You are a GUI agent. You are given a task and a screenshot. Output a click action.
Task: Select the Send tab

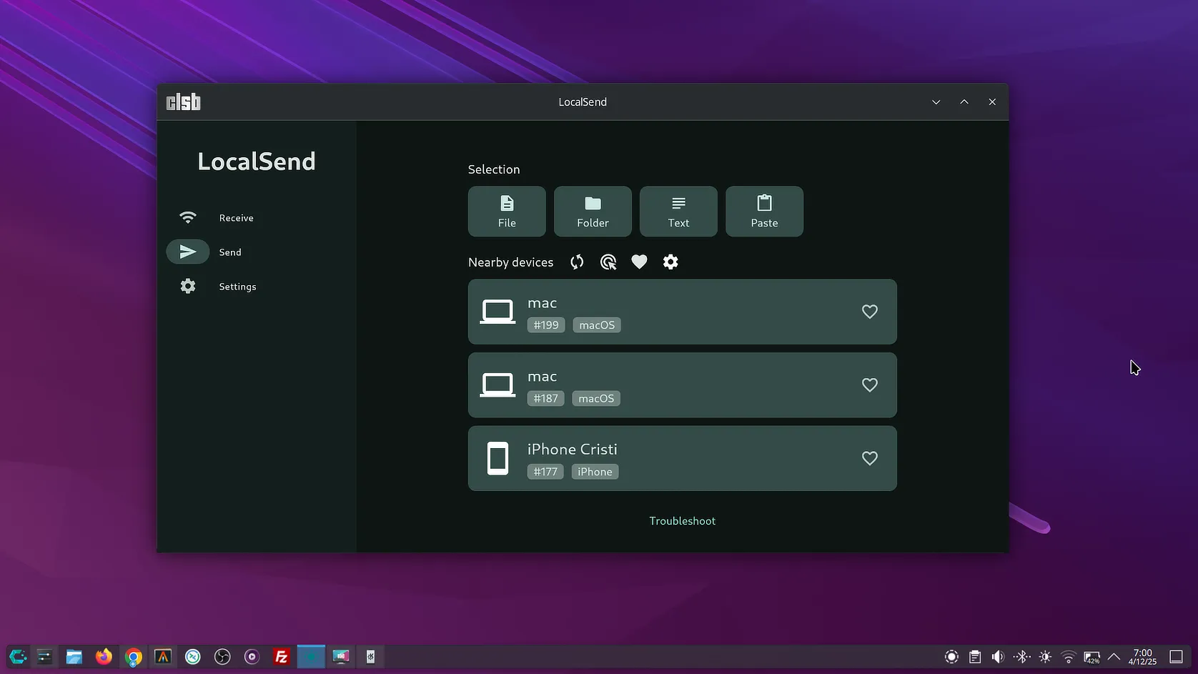(x=229, y=252)
